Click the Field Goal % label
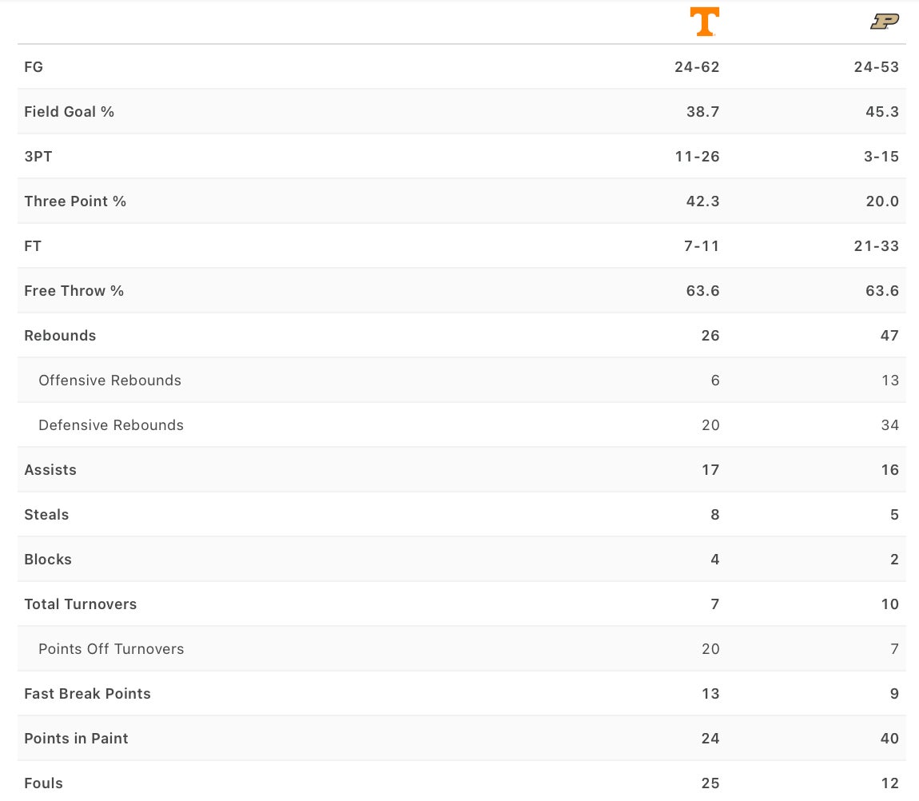 70,112
